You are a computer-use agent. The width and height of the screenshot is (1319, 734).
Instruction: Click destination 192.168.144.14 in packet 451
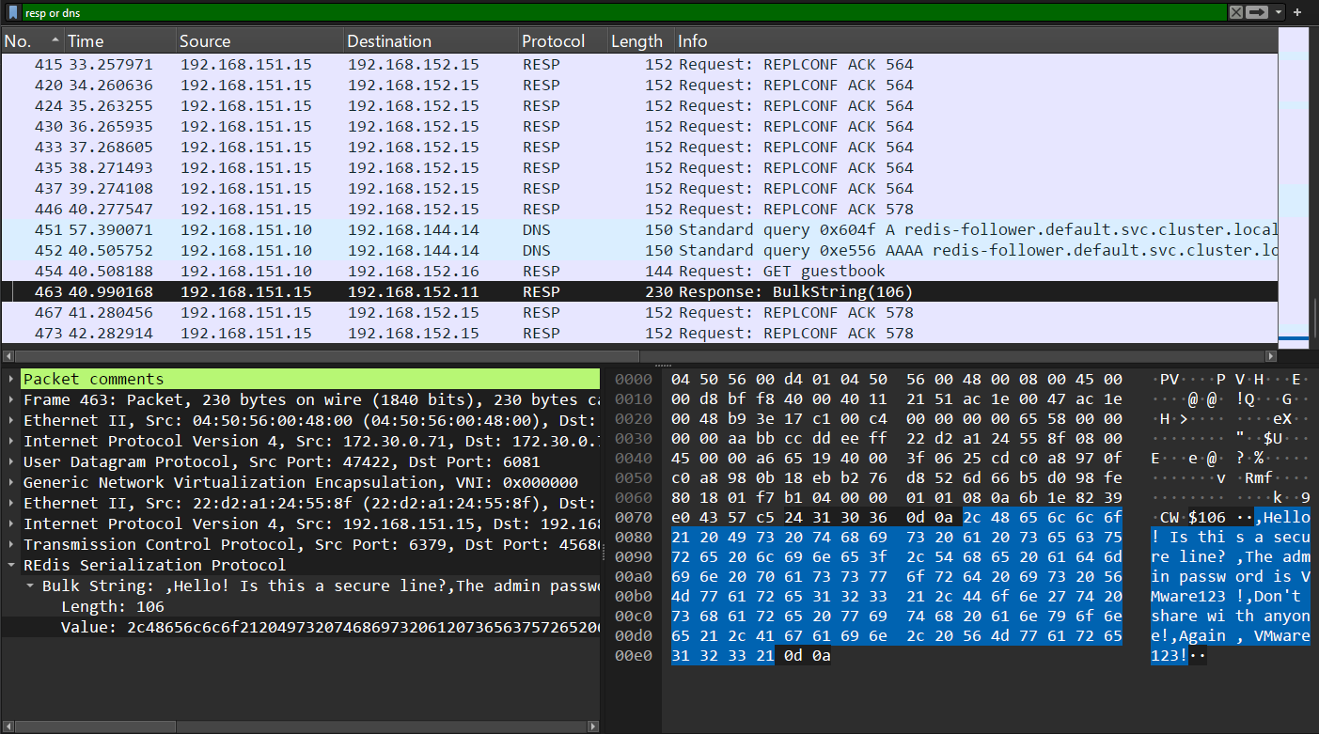[414, 230]
